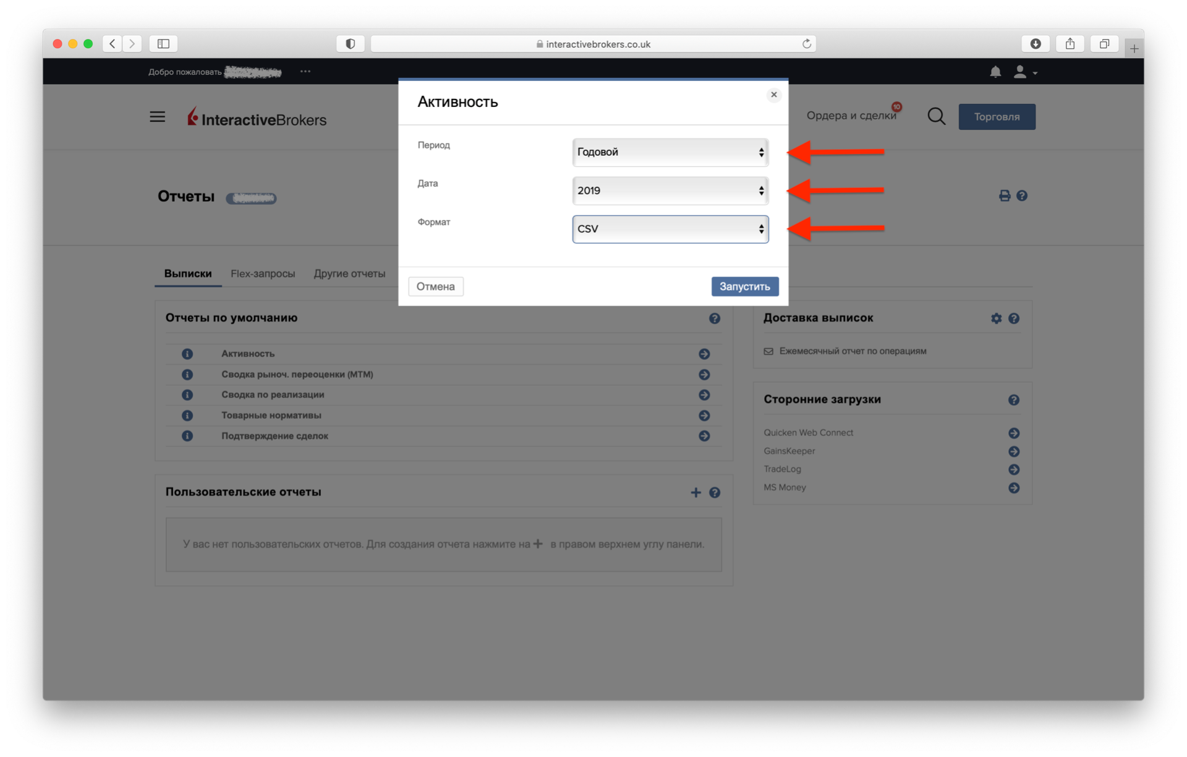
Task: Open the notifications bell icon
Action: click(x=995, y=72)
